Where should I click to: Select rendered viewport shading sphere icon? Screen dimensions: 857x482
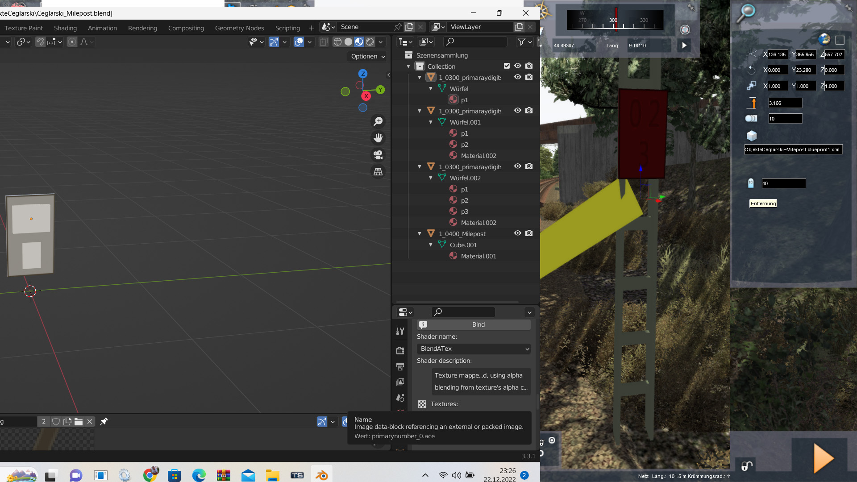coord(370,42)
